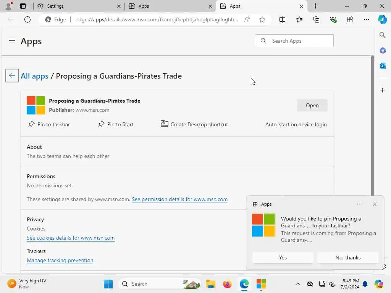This screenshot has width=391, height=293.
Task: Open the Very high UV weather widget
Action: click(x=27, y=284)
